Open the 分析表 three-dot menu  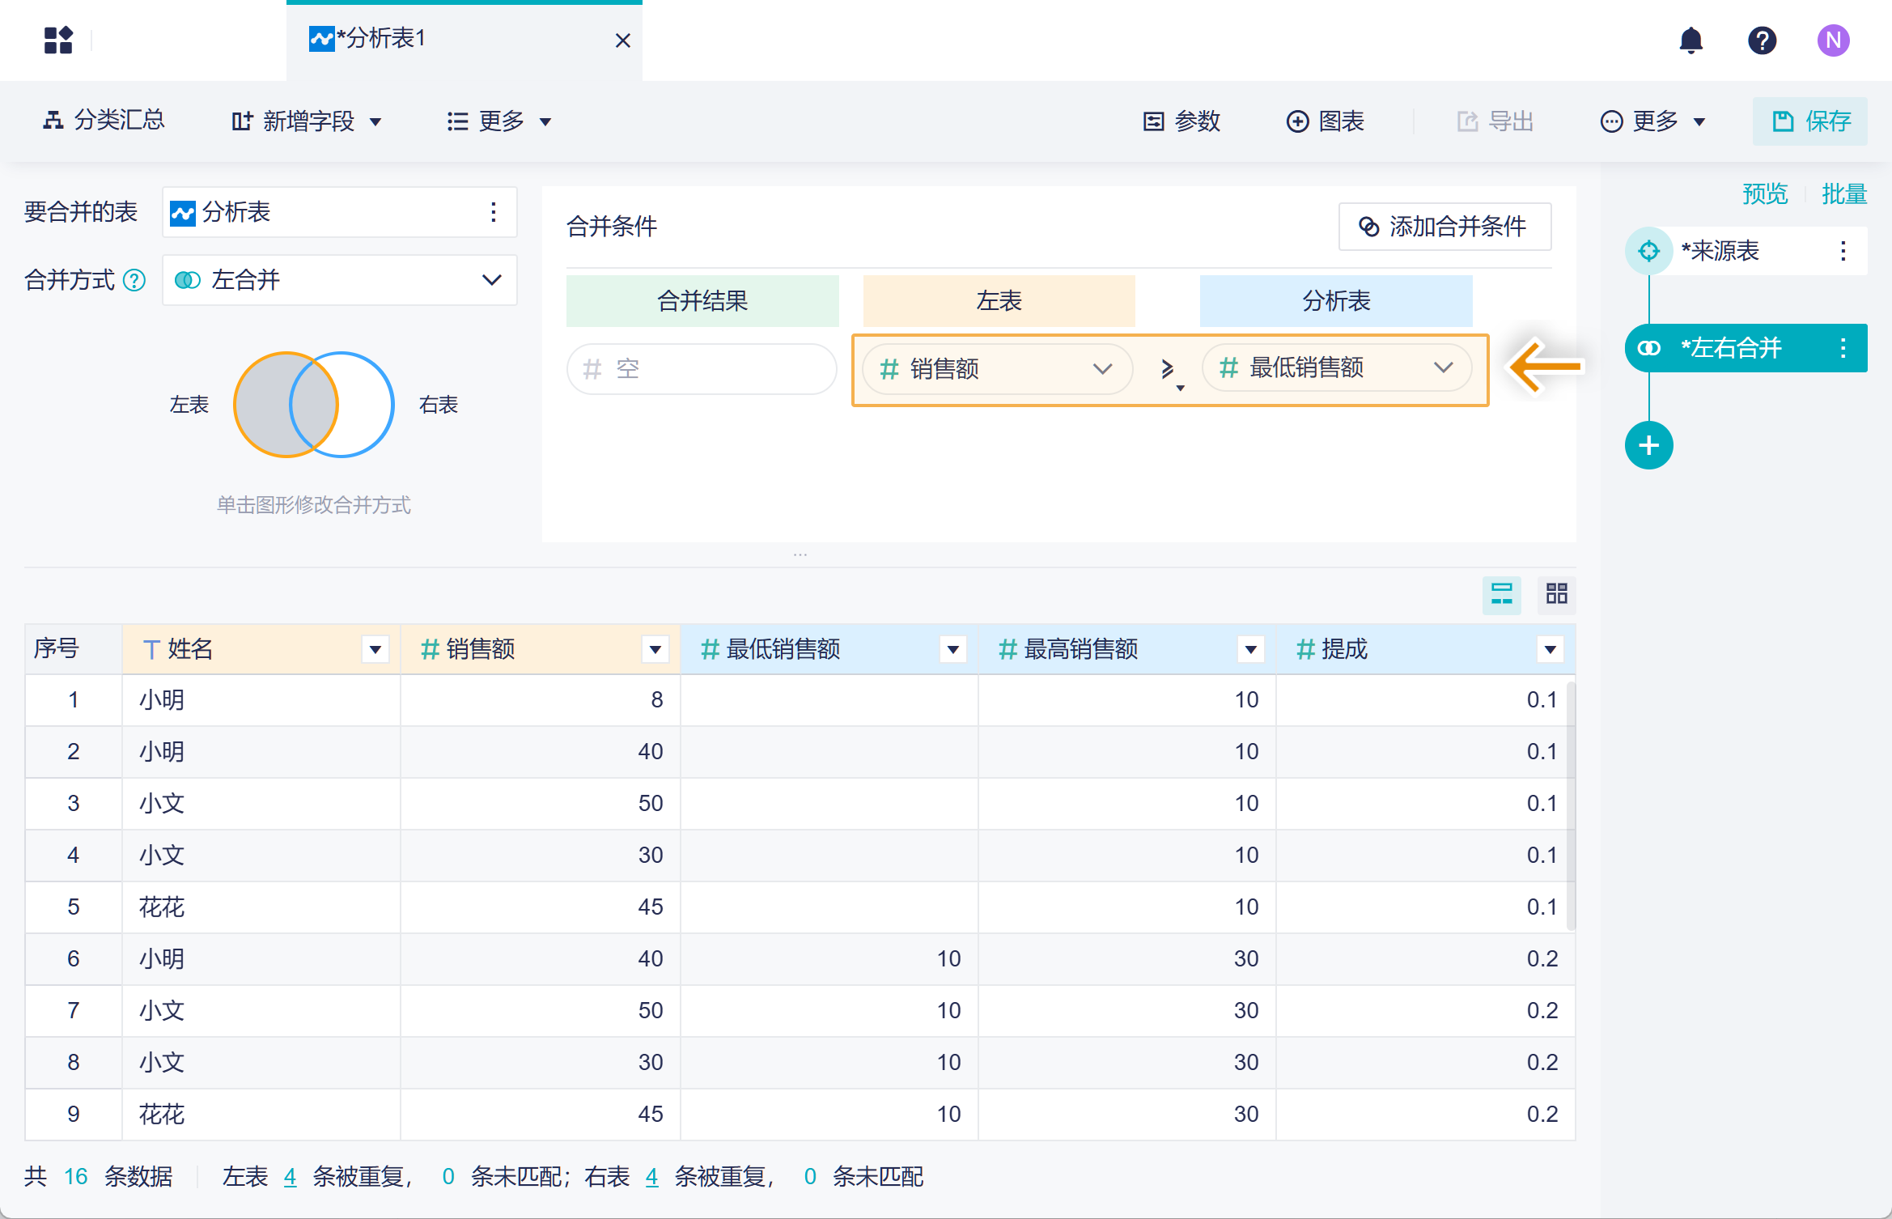tap(493, 212)
